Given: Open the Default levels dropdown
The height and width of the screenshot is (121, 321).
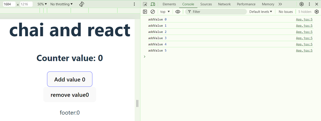Looking at the screenshot, I should click(x=261, y=12).
